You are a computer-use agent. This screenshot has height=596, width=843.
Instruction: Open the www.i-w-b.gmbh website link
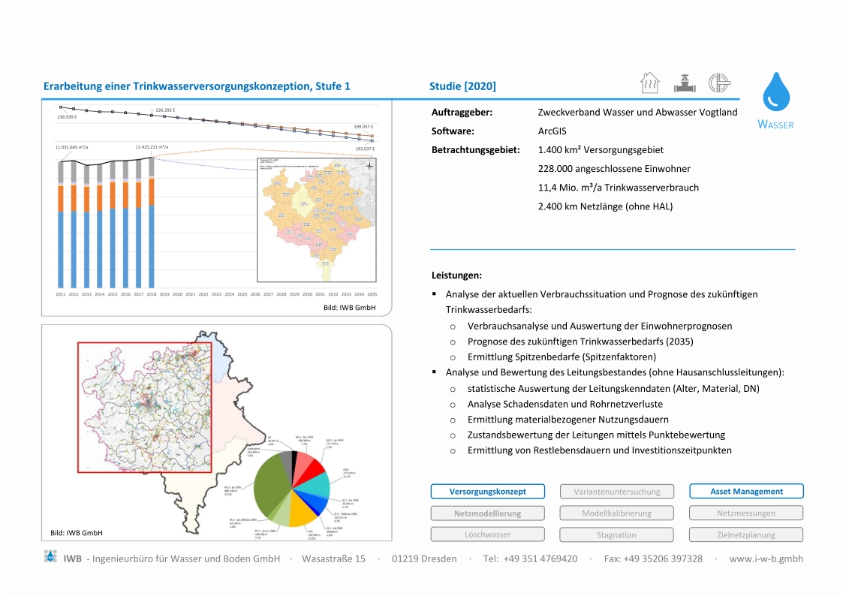[766, 558]
